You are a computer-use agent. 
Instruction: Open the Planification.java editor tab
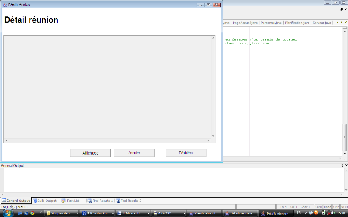pyautogui.click(x=297, y=23)
